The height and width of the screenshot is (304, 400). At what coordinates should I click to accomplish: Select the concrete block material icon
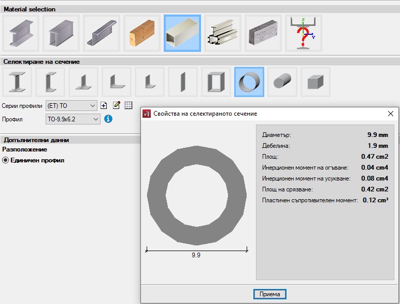point(263,33)
